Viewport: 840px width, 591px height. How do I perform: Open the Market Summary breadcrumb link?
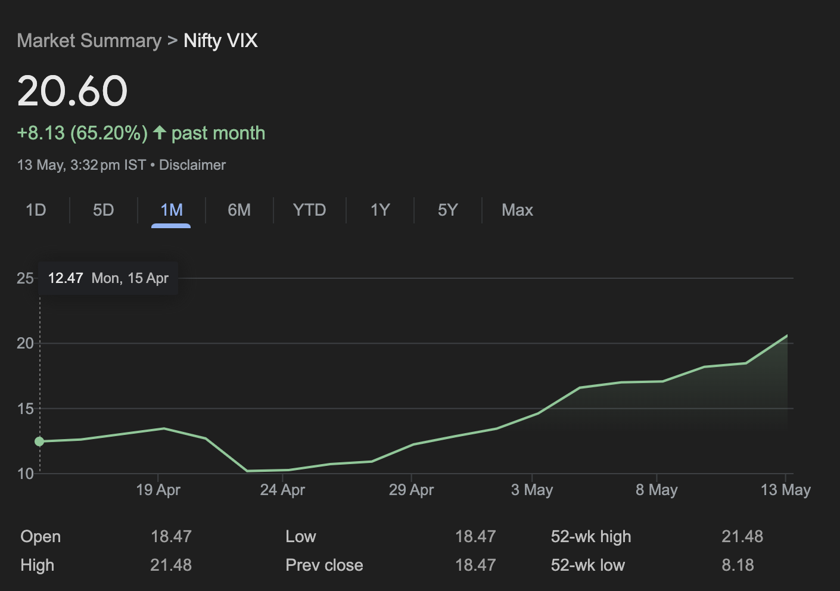[x=89, y=40]
